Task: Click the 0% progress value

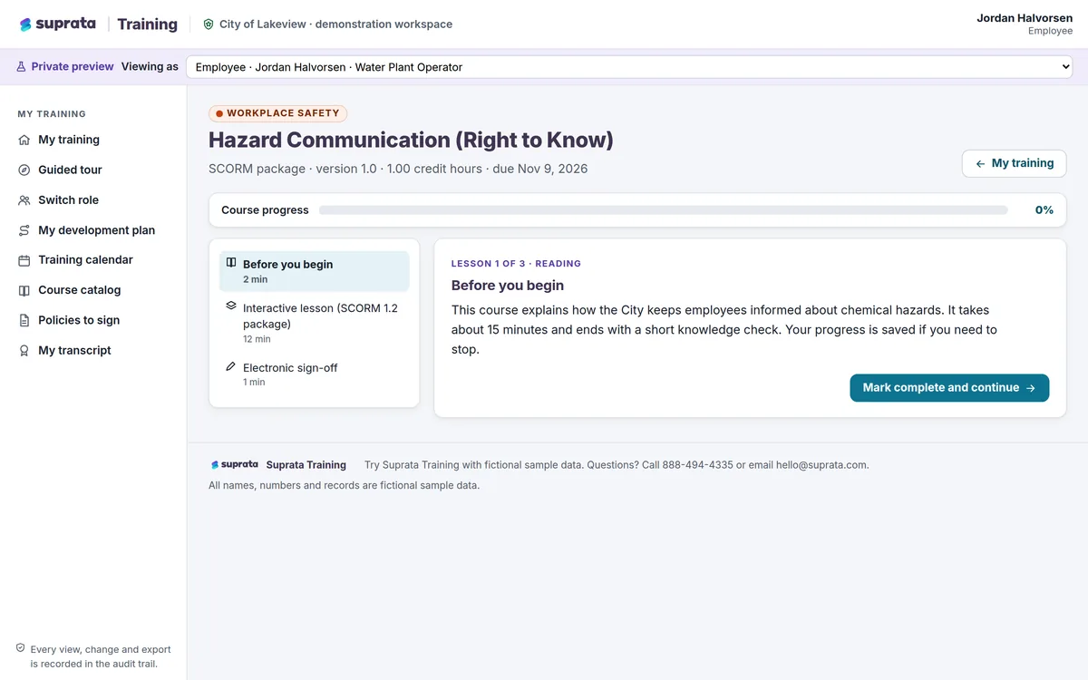Action: pyautogui.click(x=1044, y=210)
